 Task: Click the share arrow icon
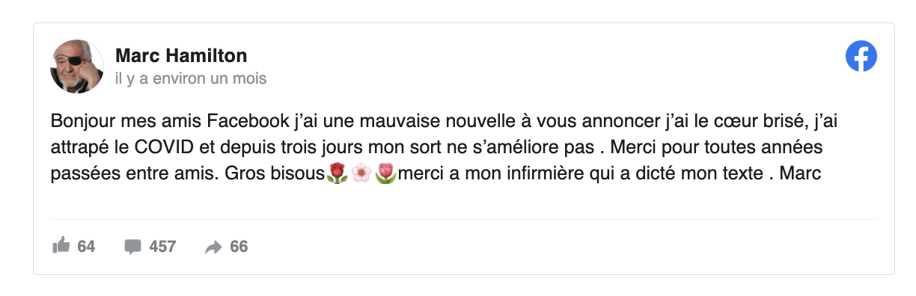(213, 247)
